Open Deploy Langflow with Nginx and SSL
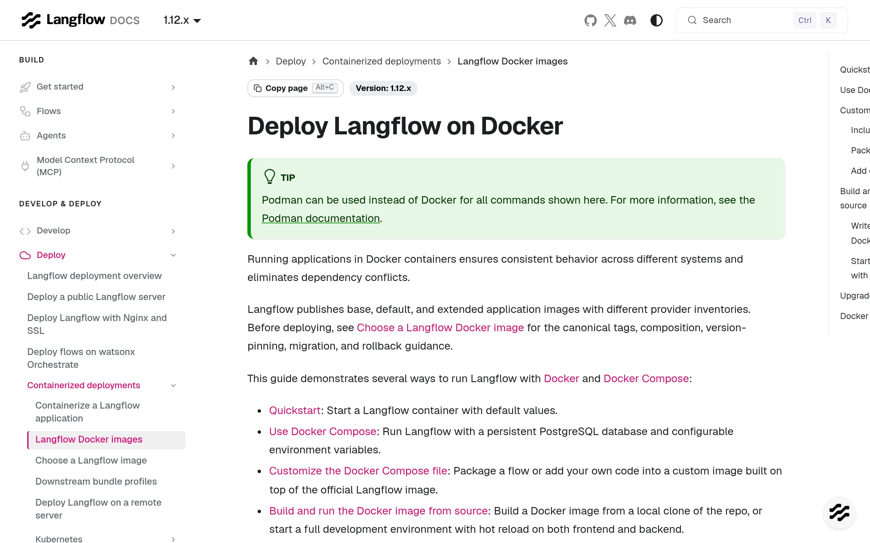This screenshot has height=543, width=870. pyautogui.click(x=97, y=324)
